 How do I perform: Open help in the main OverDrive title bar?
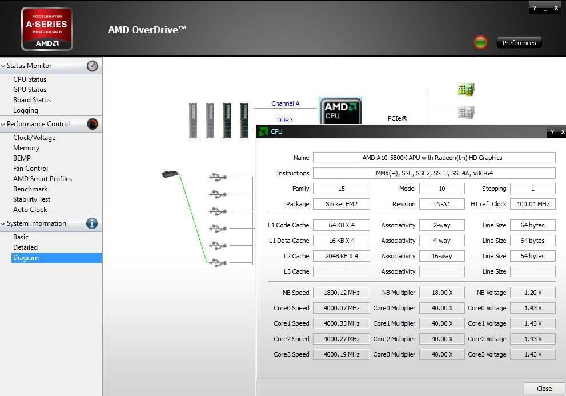535,7
